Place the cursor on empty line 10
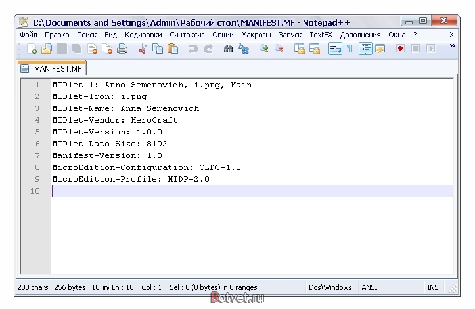The height and width of the screenshot is (309, 475). tap(252, 191)
